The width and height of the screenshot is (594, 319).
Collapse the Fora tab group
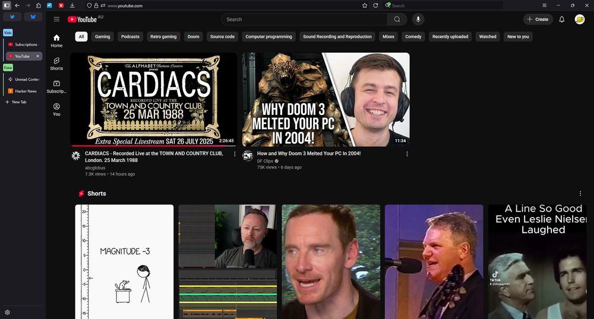[8, 68]
